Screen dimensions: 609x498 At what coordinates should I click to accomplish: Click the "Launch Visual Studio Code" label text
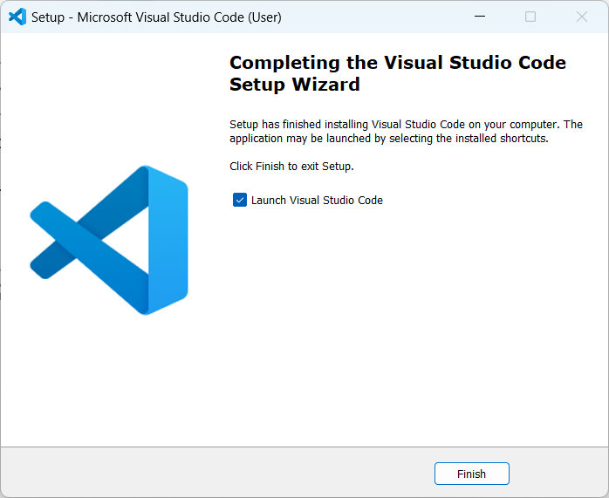point(317,200)
